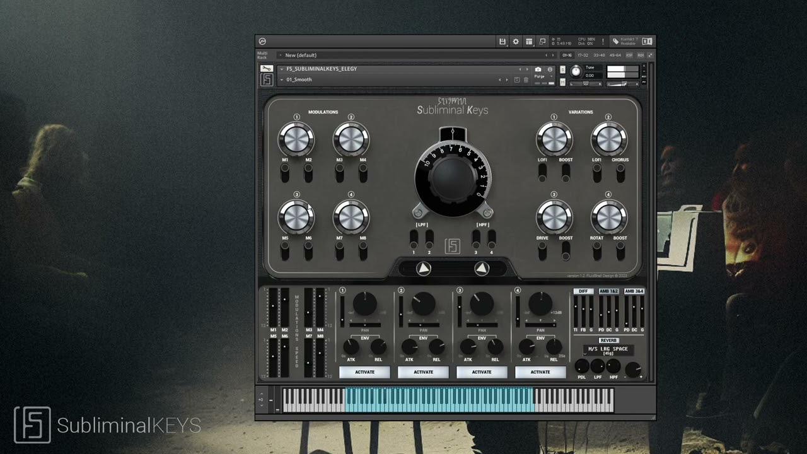Click the Kontakt logo in the header
Image resolution: width=807 pixels, height=454 pixels.
(x=262, y=42)
